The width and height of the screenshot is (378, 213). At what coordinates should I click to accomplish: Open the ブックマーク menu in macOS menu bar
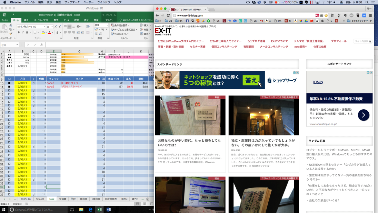pyautogui.click(x=72, y=2)
